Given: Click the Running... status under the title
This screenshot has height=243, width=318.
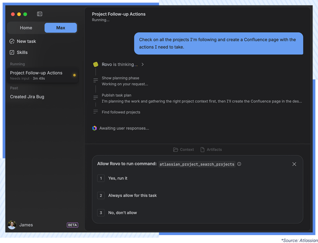Looking at the screenshot, I should (x=100, y=20).
